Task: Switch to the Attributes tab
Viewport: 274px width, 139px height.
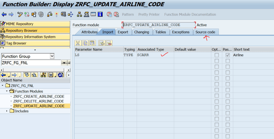Action: click(89, 32)
